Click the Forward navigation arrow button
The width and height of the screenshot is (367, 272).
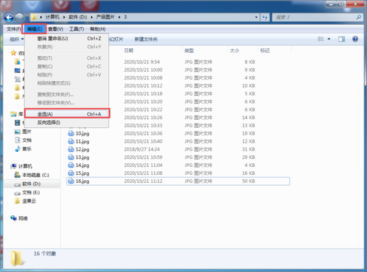pyautogui.click(x=20, y=17)
